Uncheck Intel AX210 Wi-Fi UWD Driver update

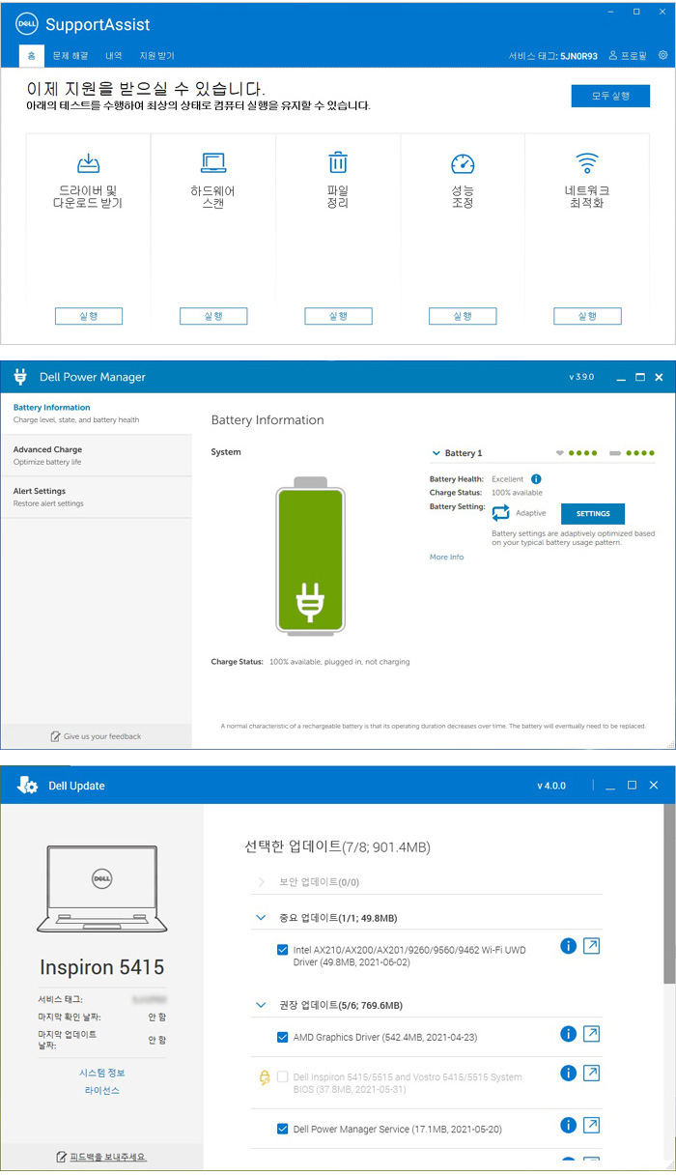pyautogui.click(x=282, y=950)
